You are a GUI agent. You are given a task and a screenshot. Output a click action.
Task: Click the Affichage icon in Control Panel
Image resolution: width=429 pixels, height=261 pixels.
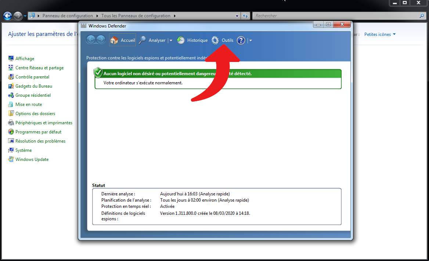(x=11, y=58)
